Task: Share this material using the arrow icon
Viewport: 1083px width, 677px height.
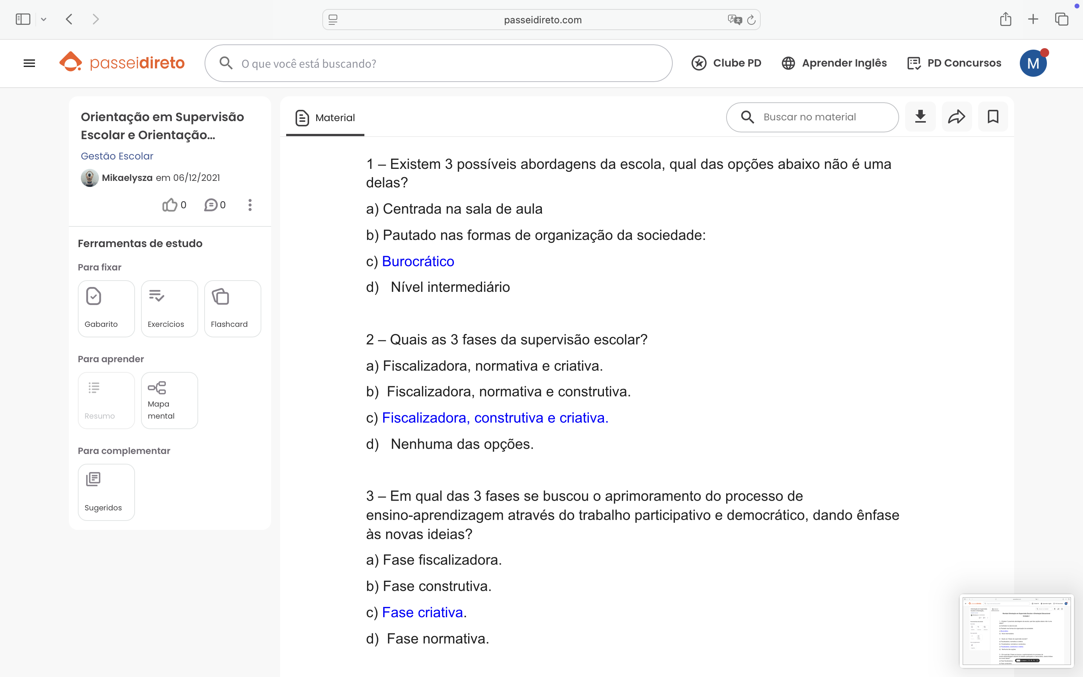Action: pyautogui.click(x=956, y=117)
